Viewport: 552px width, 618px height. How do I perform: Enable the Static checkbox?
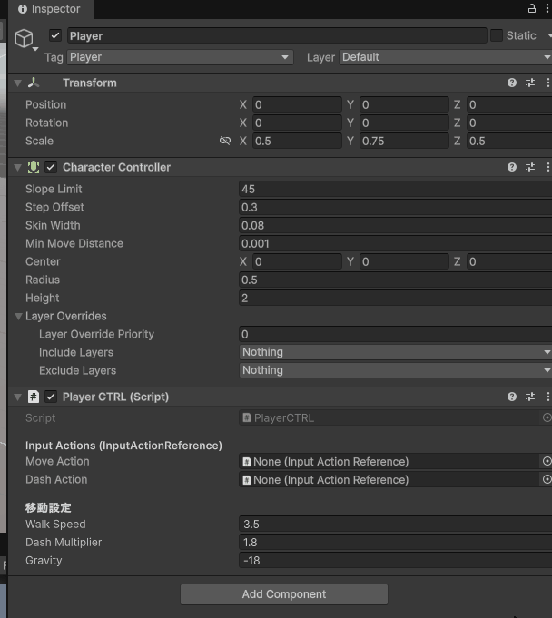coord(497,35)
